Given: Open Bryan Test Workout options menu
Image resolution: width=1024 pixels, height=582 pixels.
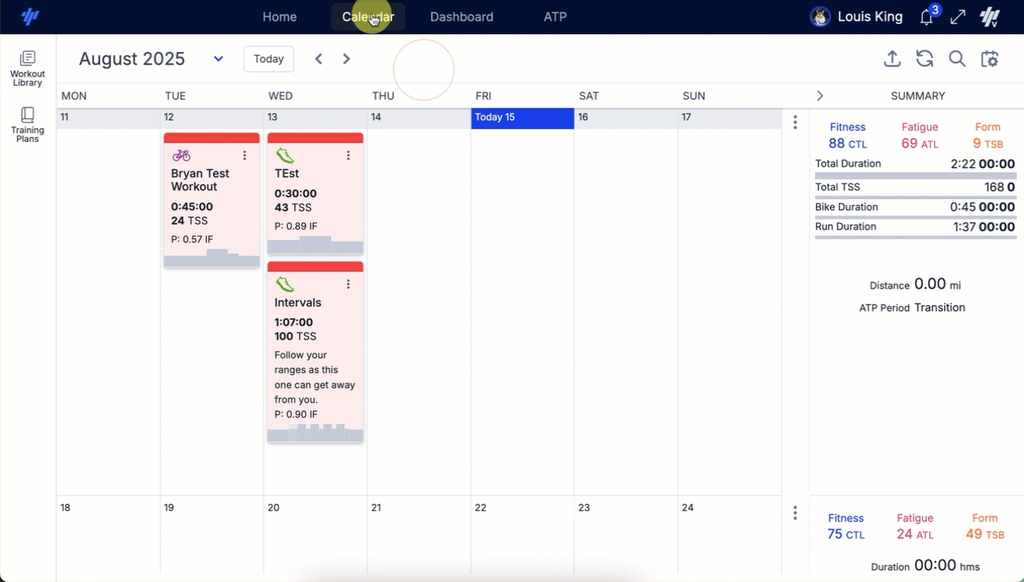Looking at the screenshot, I should (x=245, y=155).
